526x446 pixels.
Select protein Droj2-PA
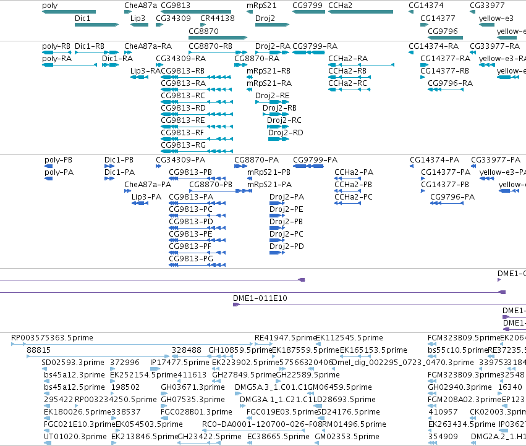click(x=277, y=203)
